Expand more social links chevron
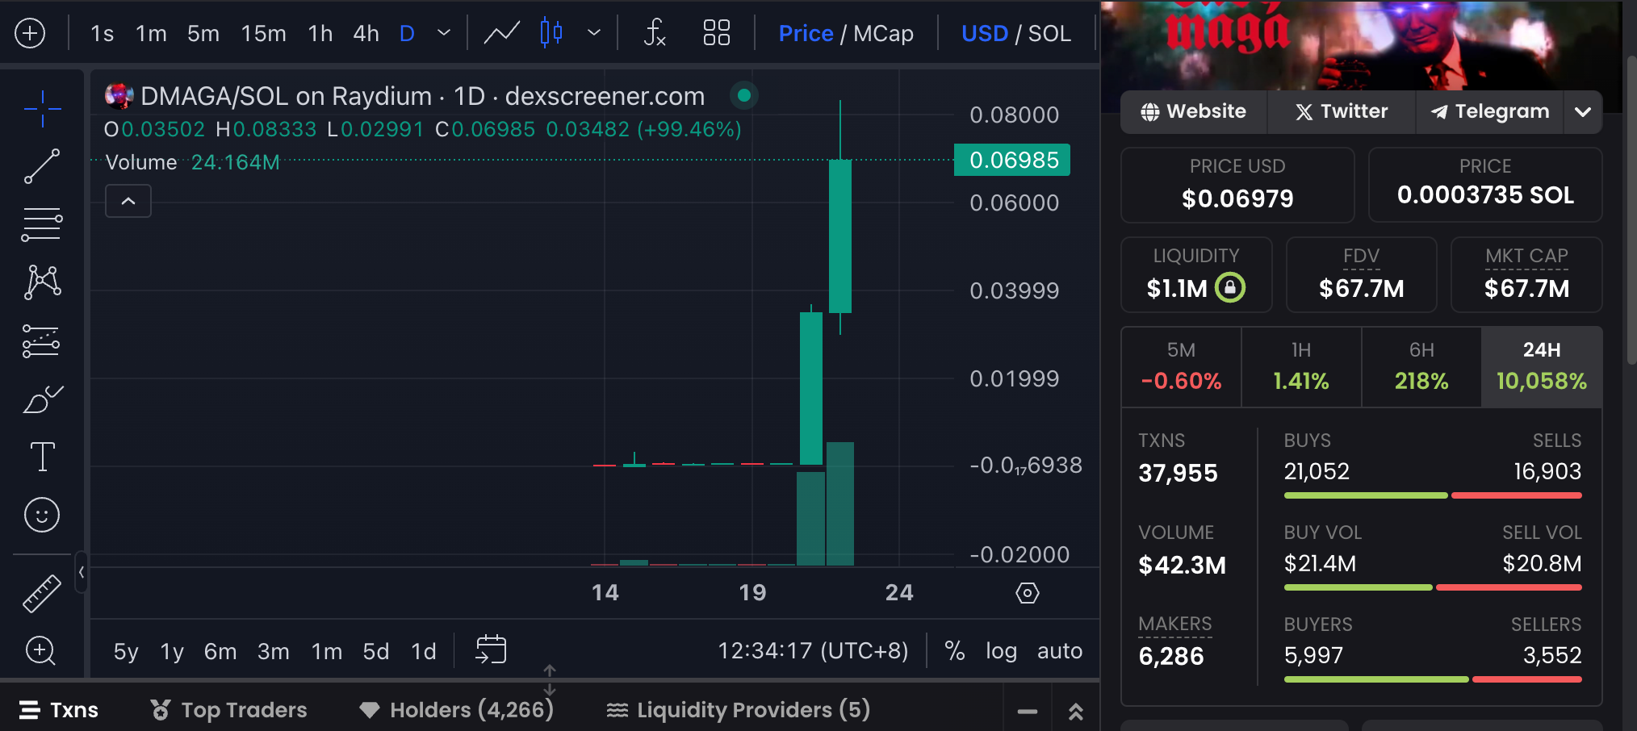 tap(1583, 112)
